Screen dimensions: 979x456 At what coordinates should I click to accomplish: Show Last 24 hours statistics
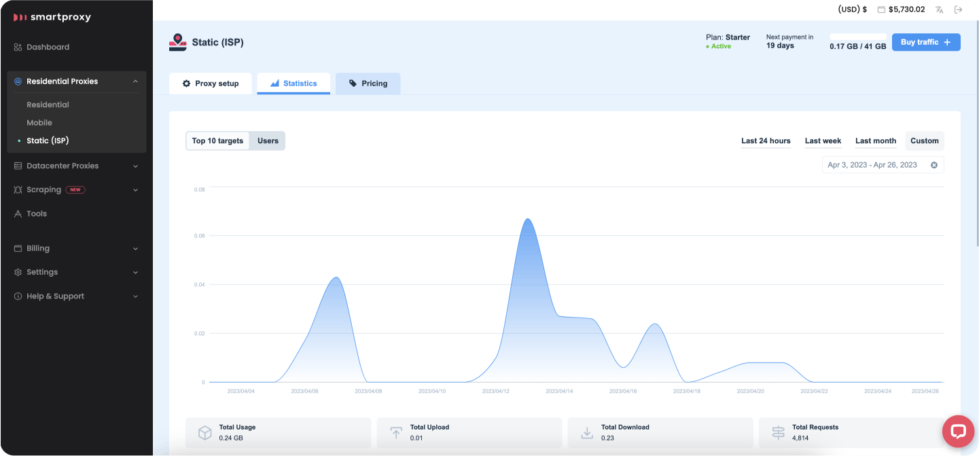point(766,141)
